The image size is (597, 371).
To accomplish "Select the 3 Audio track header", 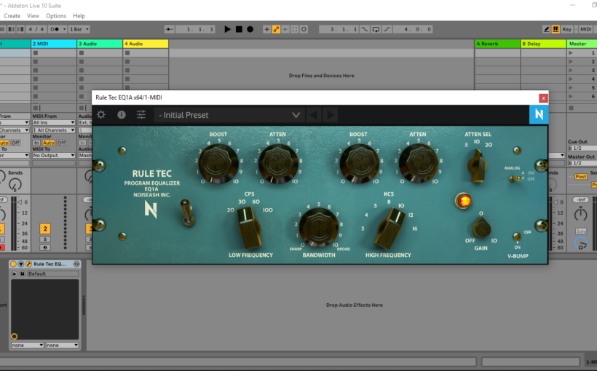I will pos(100,44).
